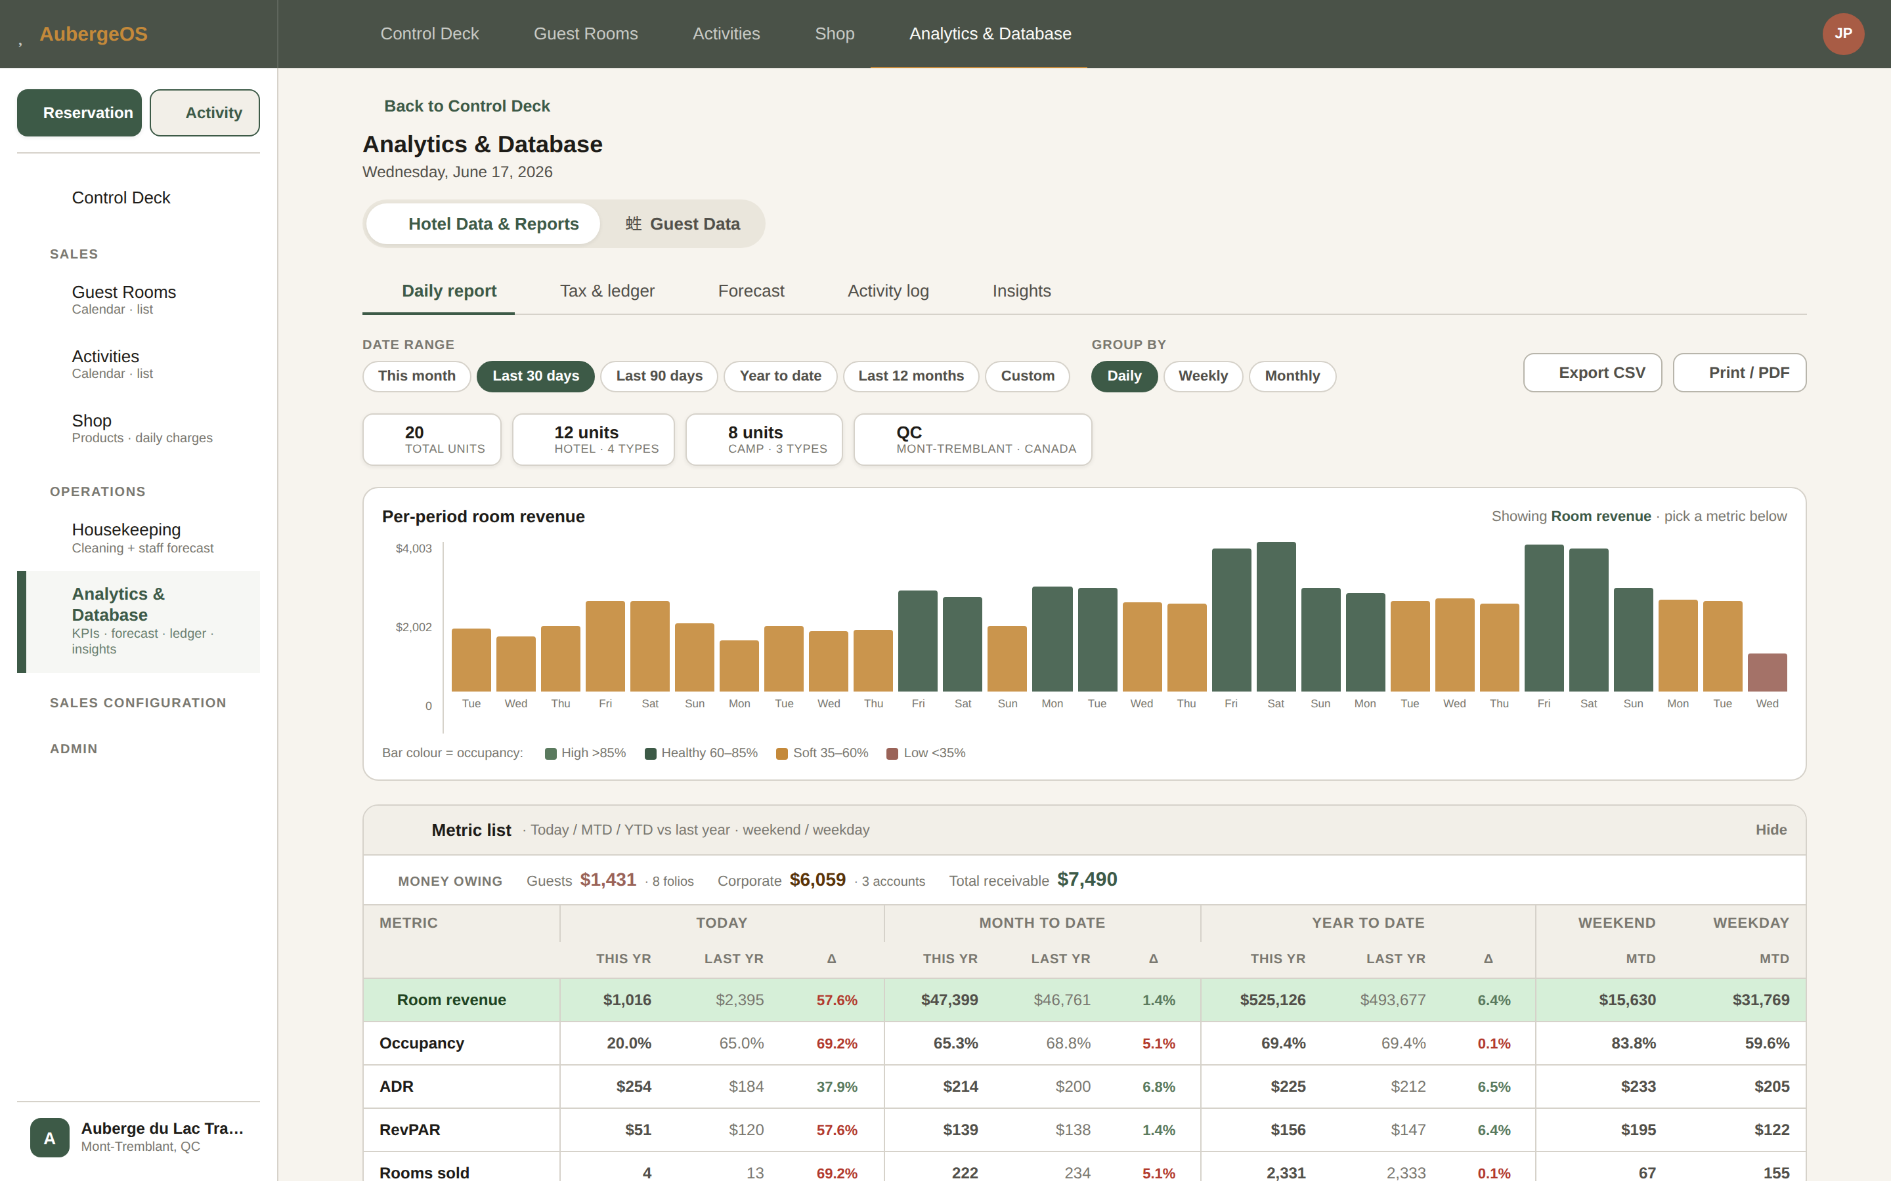Click the green A property avatar

(49, 1137)
